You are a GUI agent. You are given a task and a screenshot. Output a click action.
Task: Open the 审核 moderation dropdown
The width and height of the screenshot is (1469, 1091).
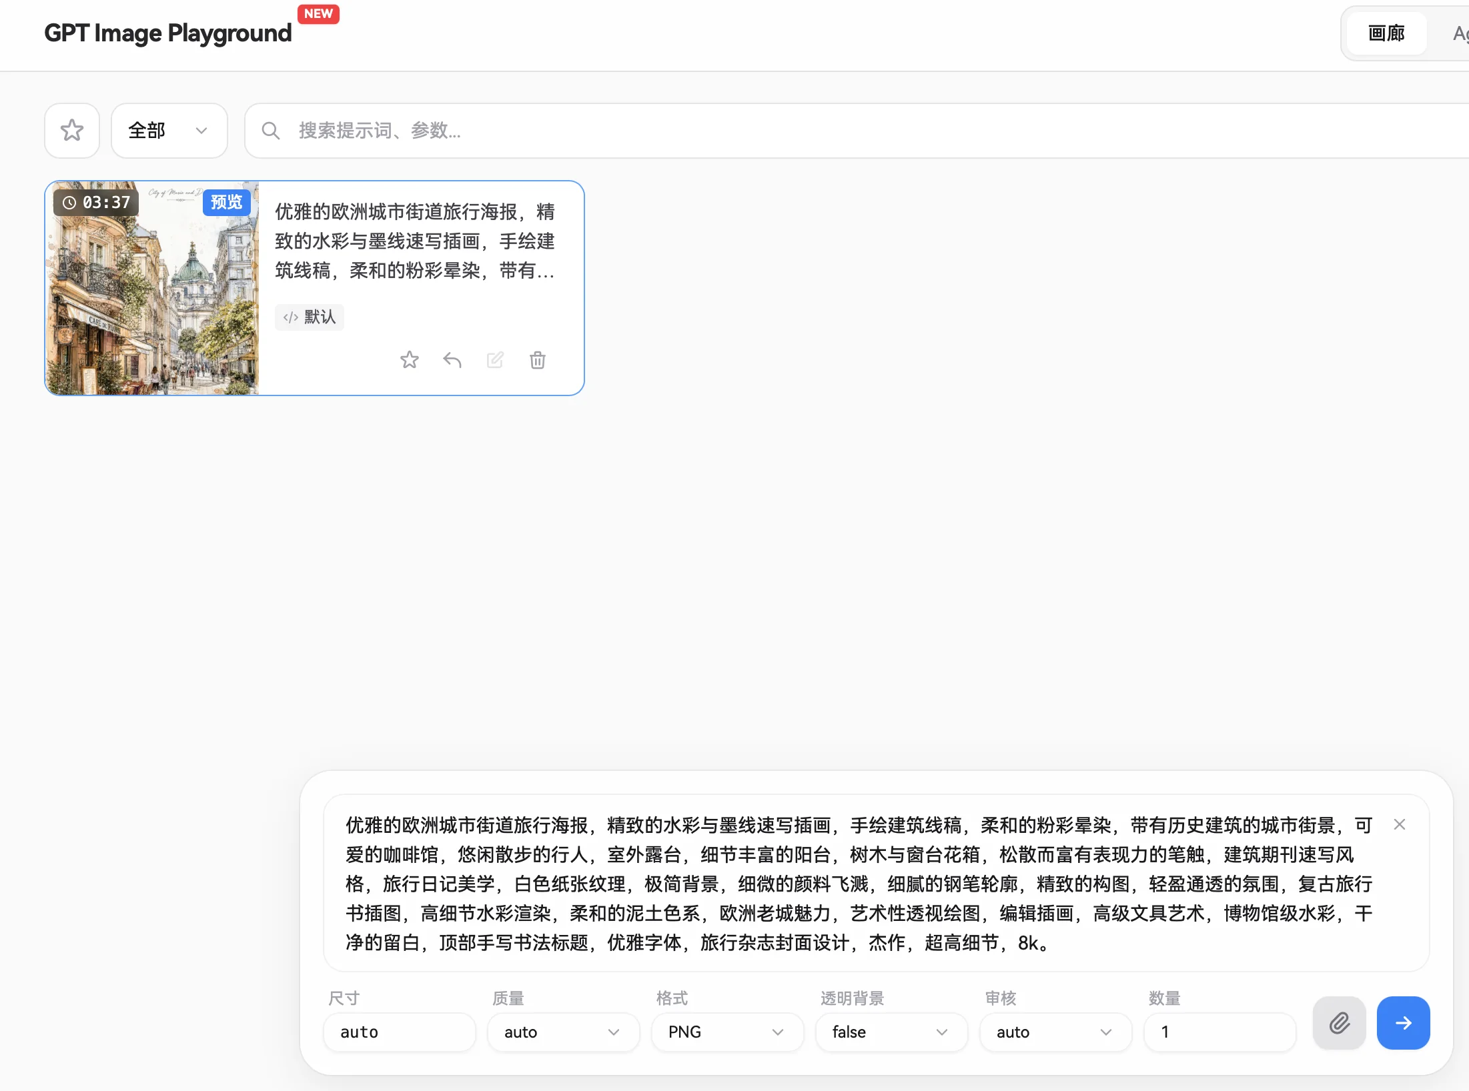1056,1032
